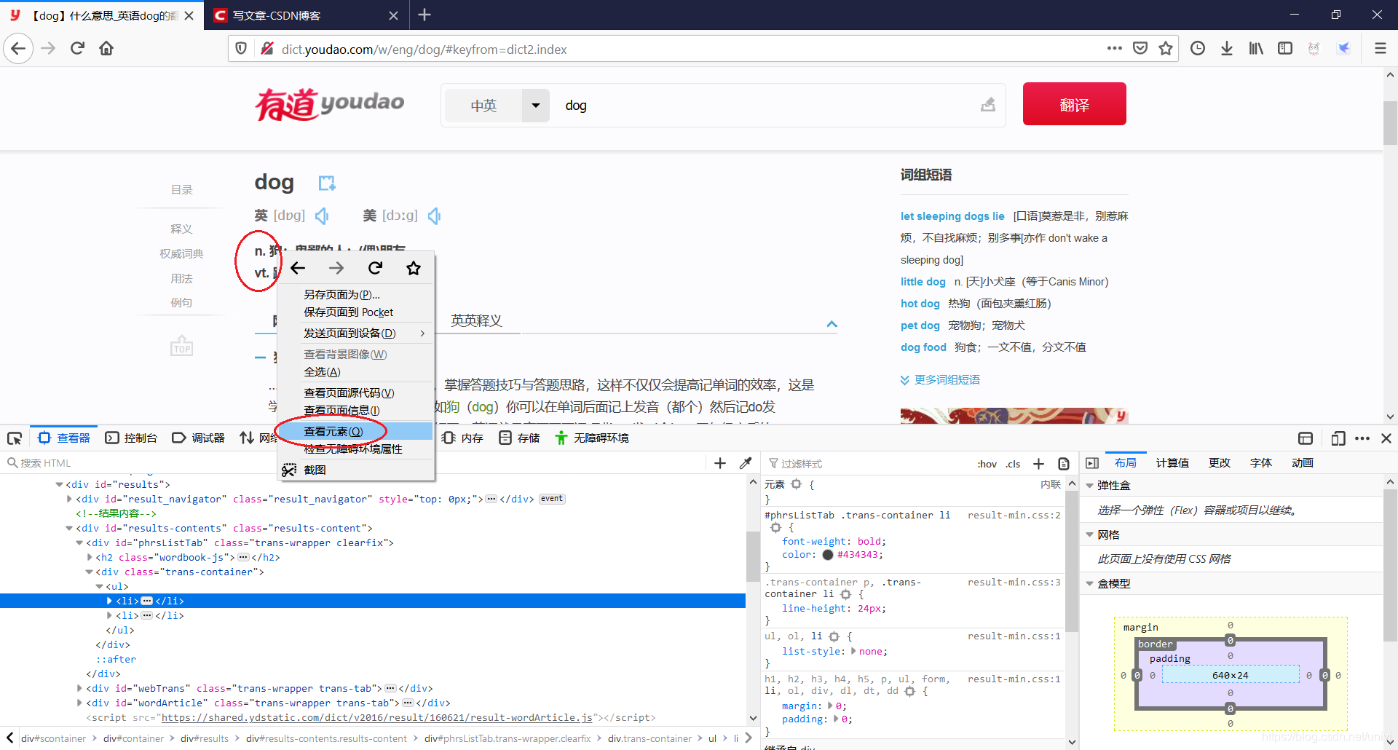Click the eyedropper icon in the inspector

click(x=745, y=463)
